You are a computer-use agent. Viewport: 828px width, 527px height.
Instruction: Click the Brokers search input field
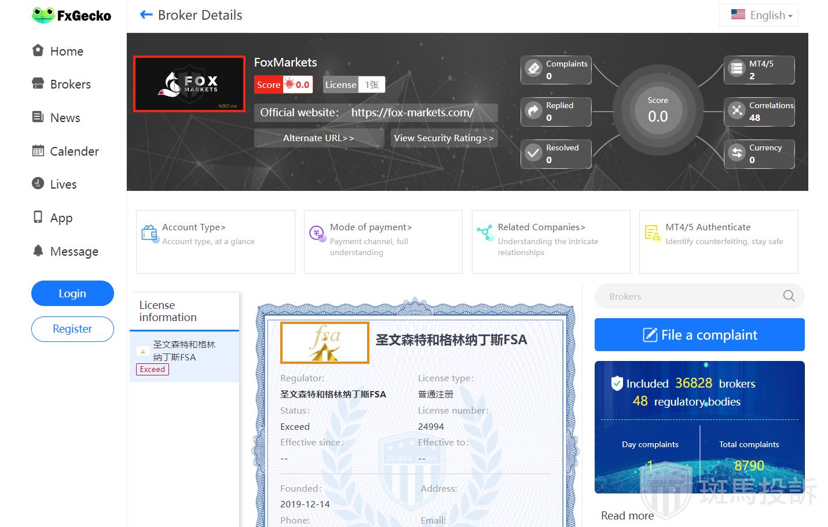(689, 296)
